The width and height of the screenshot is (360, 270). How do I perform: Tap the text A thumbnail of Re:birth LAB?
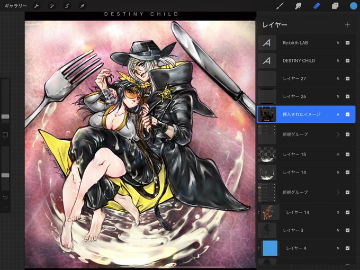click(267, 43)
